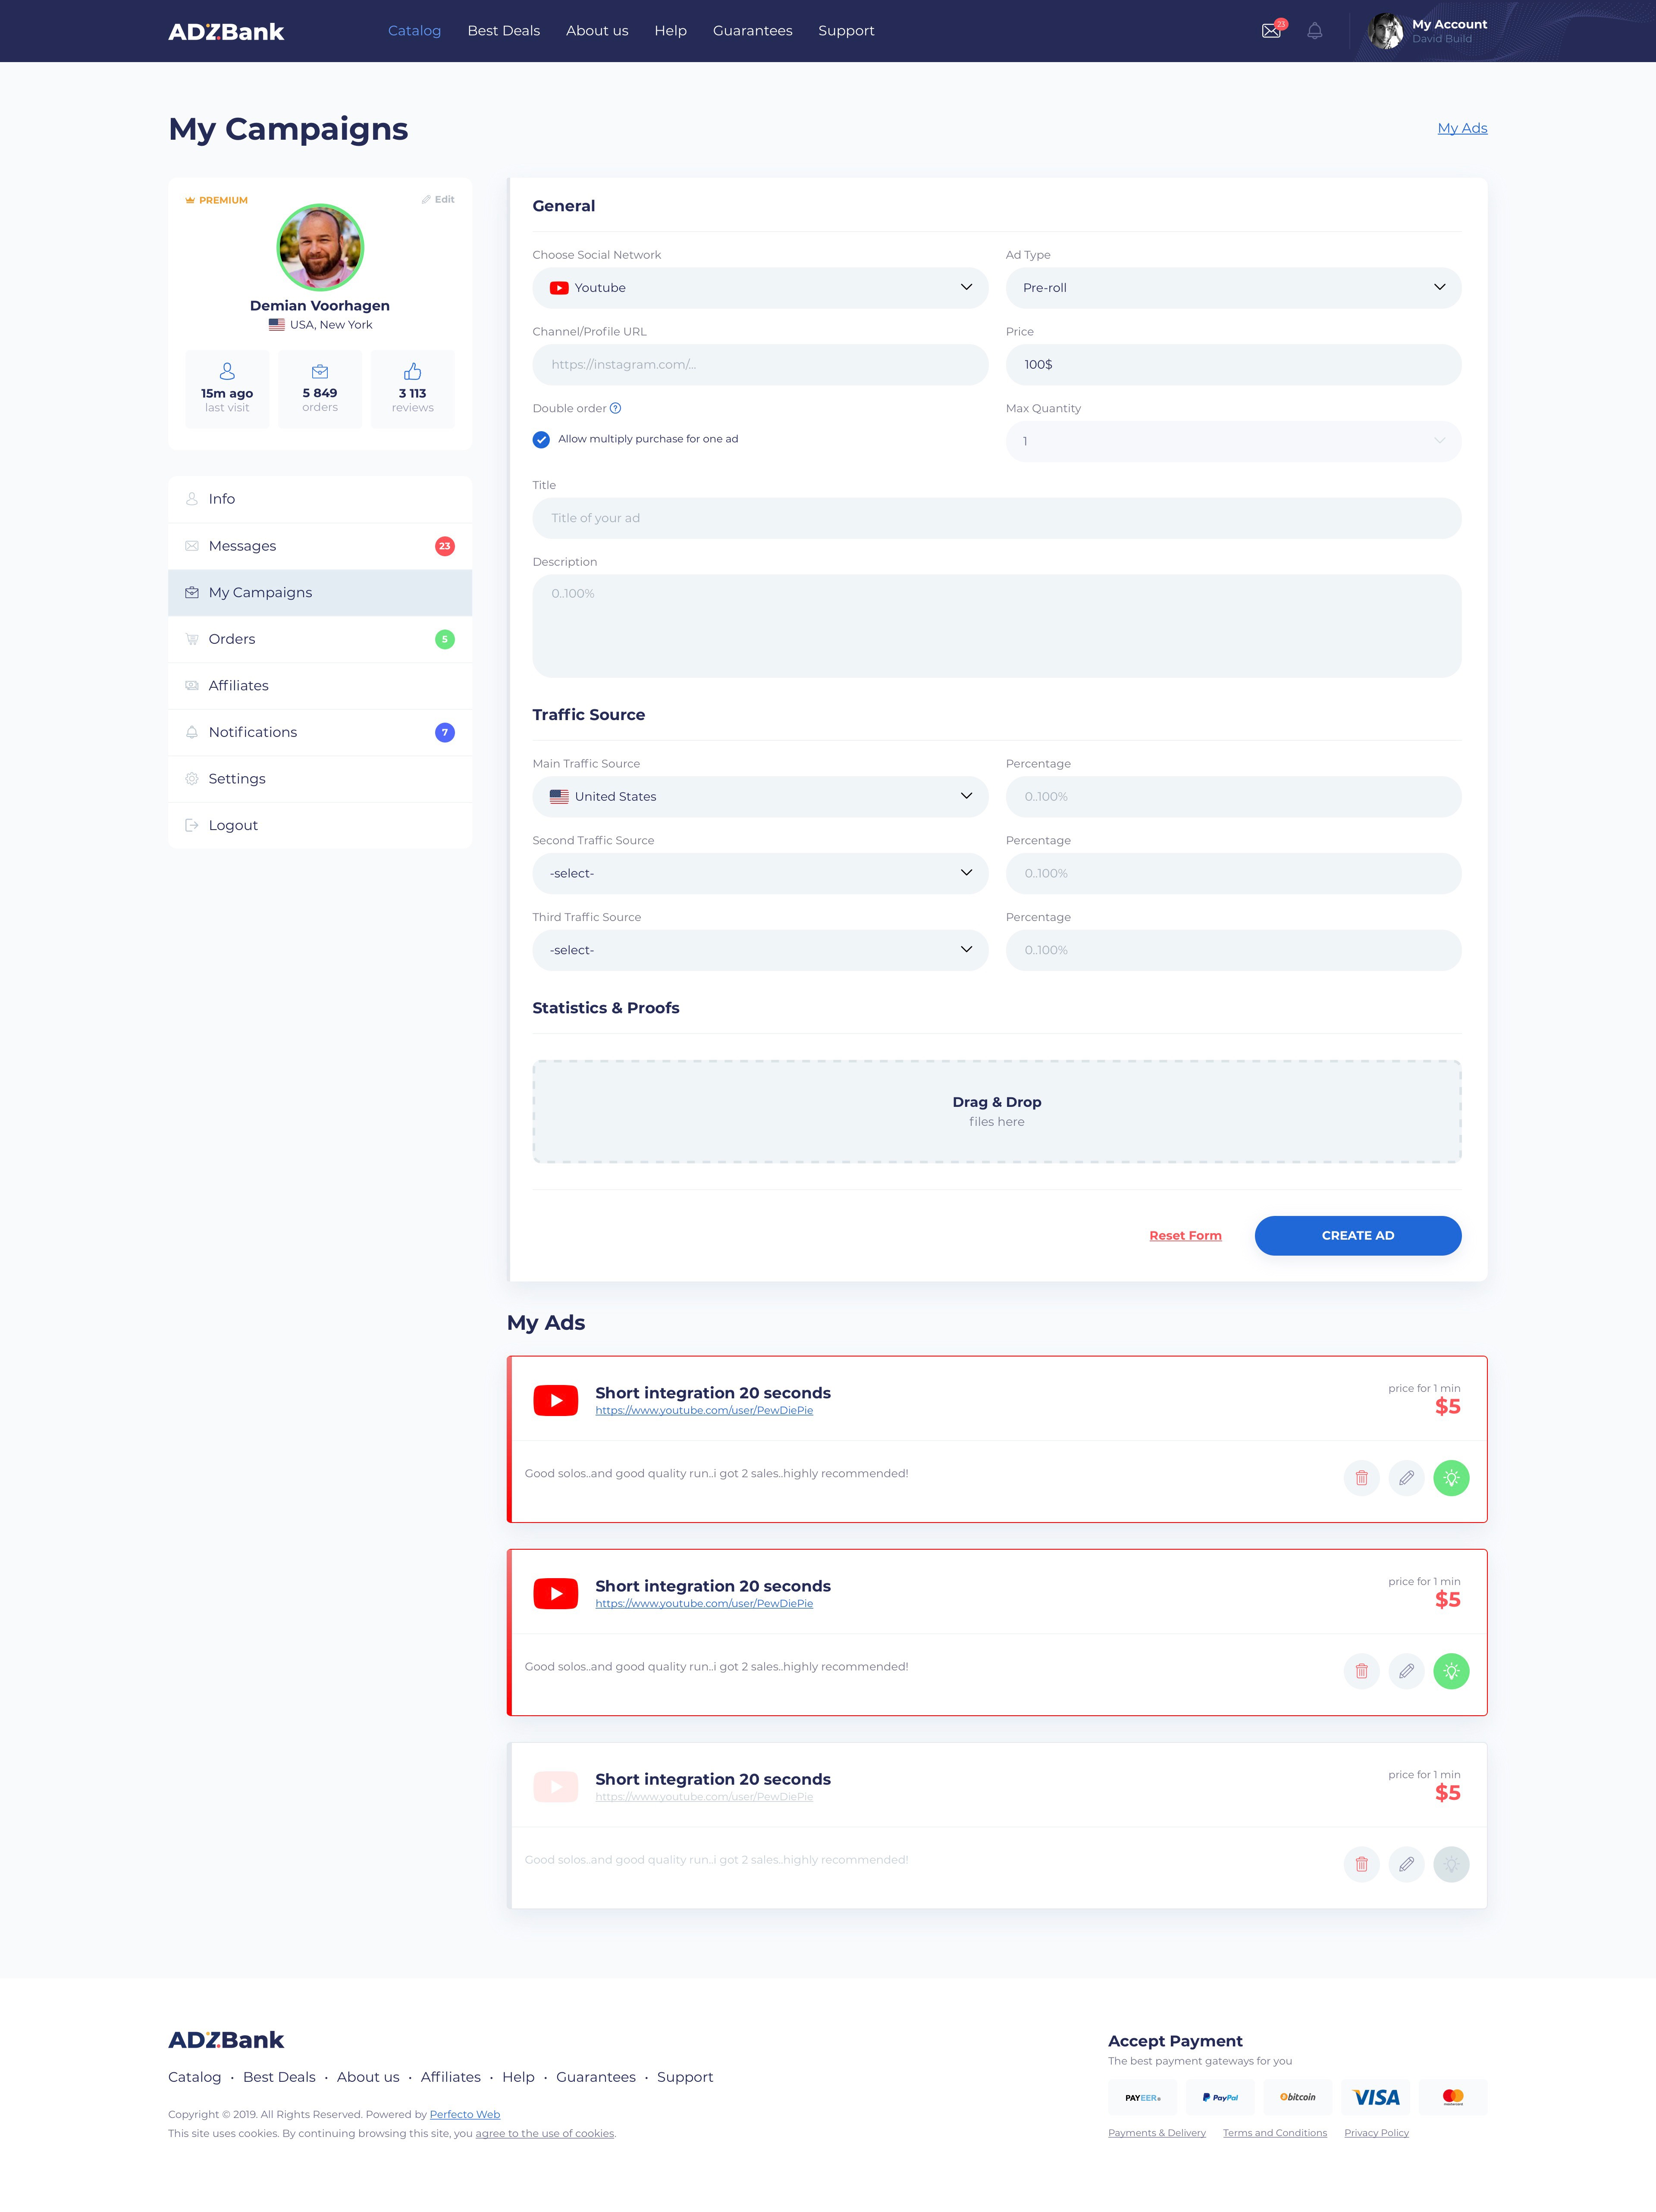Viewport: 1656px width, 2212px height.
Task: Open the bell notifications icon in header
Action: click(x=1315, y=31)
